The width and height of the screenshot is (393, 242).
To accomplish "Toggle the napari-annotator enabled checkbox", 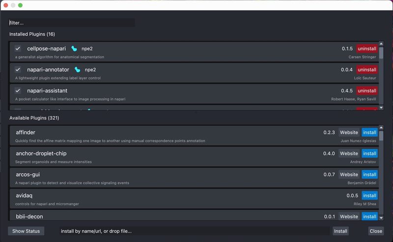I will [x=18, y=69].
